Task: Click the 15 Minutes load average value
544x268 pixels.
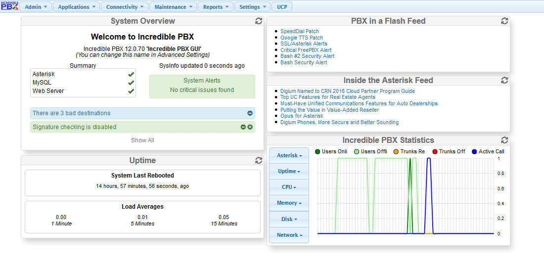Action: pos(224,218)
